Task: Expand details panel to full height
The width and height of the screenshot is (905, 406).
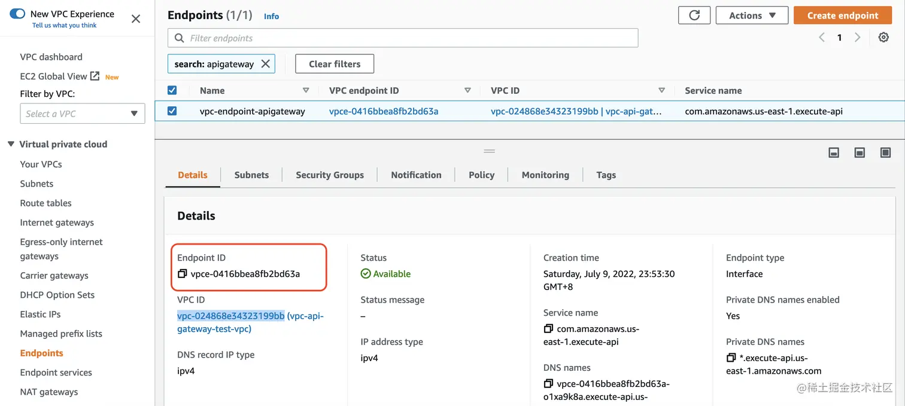Action: coord(886,153)
